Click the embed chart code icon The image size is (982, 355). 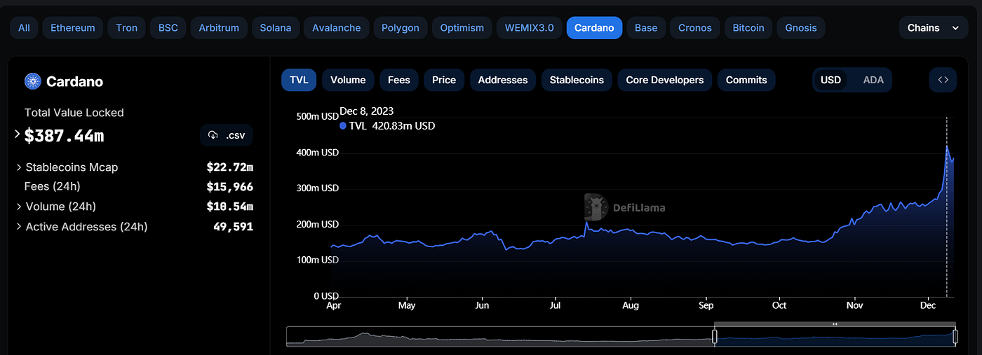(x=943, y=80)
